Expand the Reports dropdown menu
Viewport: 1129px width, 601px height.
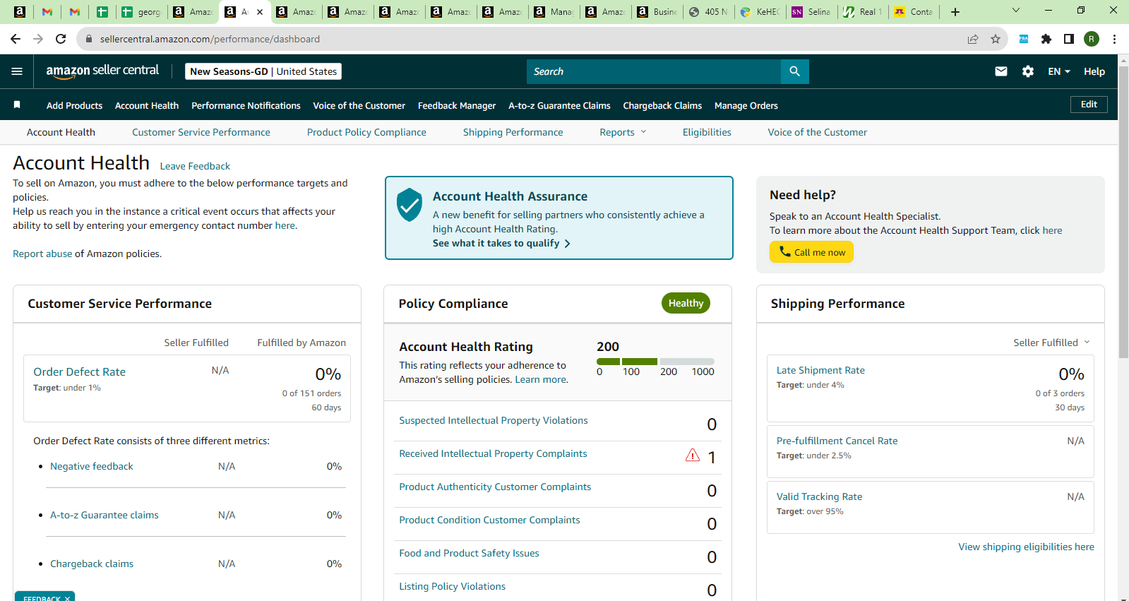click(623, 132)
